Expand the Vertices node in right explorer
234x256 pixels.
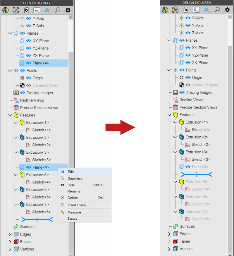coord(169,249)
